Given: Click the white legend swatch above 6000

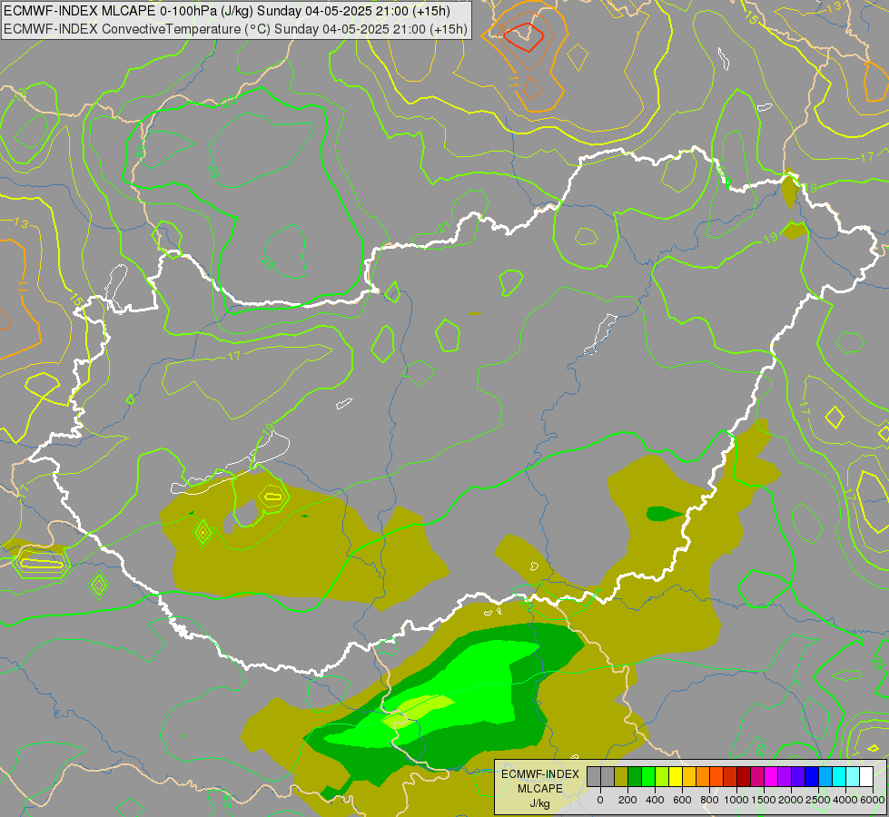Looking at the screenshot, I should click(x=866, y=776).
